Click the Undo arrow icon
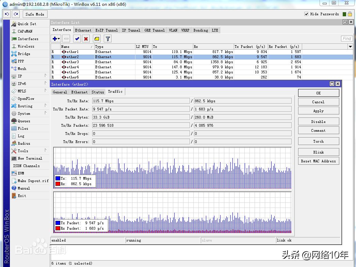Viewport: 356px width, 267px height. pyautogui.click(x=7, y=14)
